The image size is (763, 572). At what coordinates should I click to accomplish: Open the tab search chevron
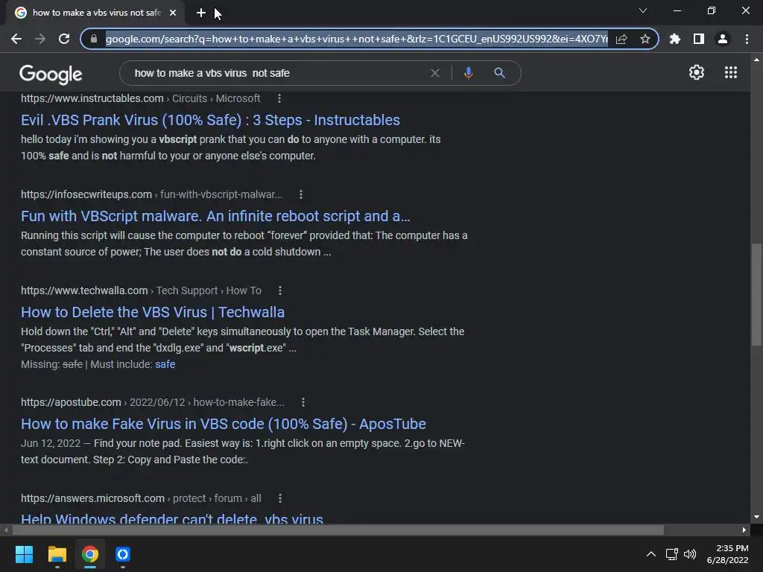643,10
